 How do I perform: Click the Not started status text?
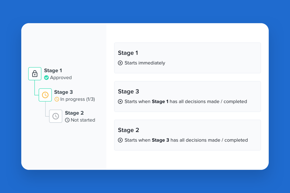[x=83, y=120]
